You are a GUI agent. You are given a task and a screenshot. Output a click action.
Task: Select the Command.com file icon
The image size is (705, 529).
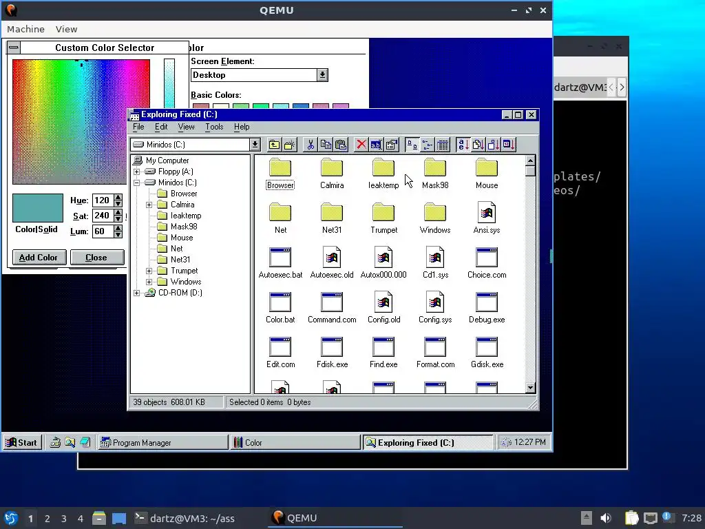(x=332, y=302)
